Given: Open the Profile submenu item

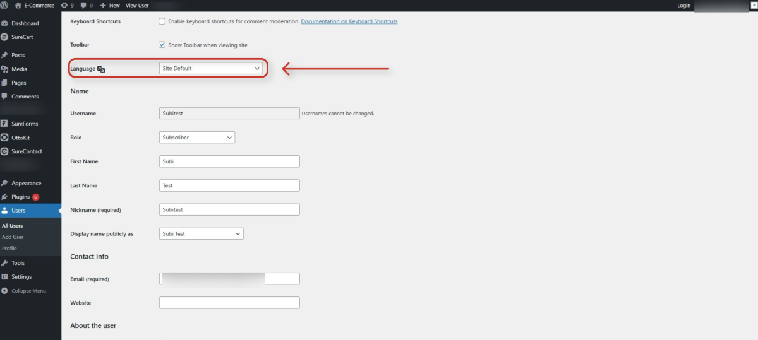Looking at the screenshot, I should 9,249.
